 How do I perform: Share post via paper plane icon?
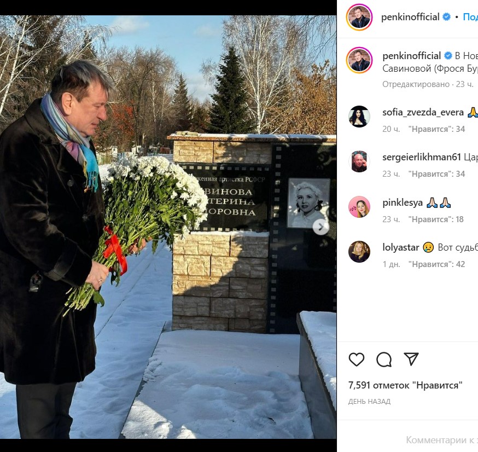tap(411, 359)
